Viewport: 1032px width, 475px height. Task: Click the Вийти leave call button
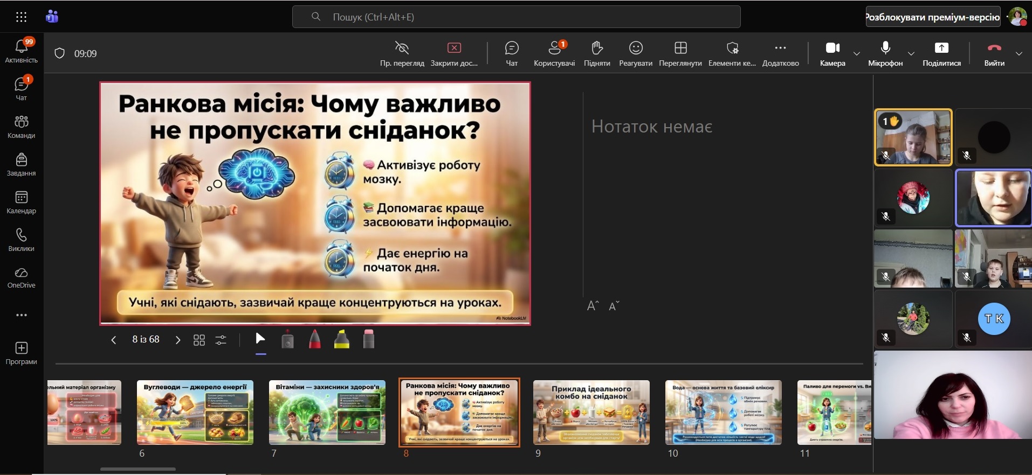tap(994, 53)
